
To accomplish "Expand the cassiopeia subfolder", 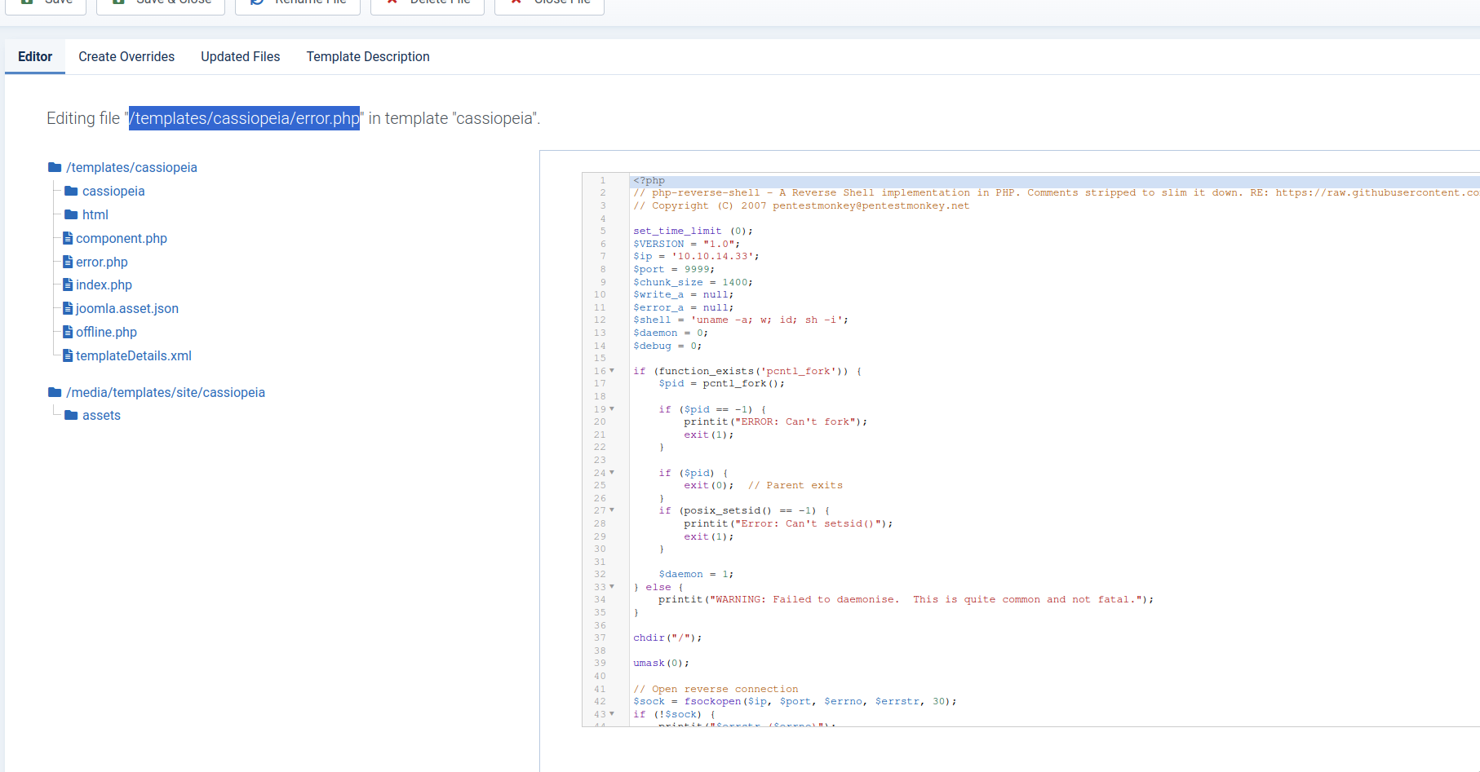I will tap(113, 191).
